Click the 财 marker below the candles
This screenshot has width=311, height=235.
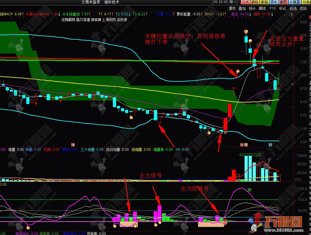click(271, 144)
